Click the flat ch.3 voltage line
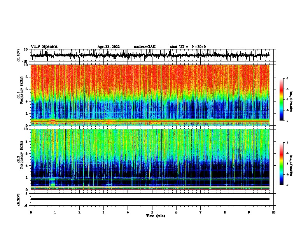308x238 pixels. click(150, 199)
